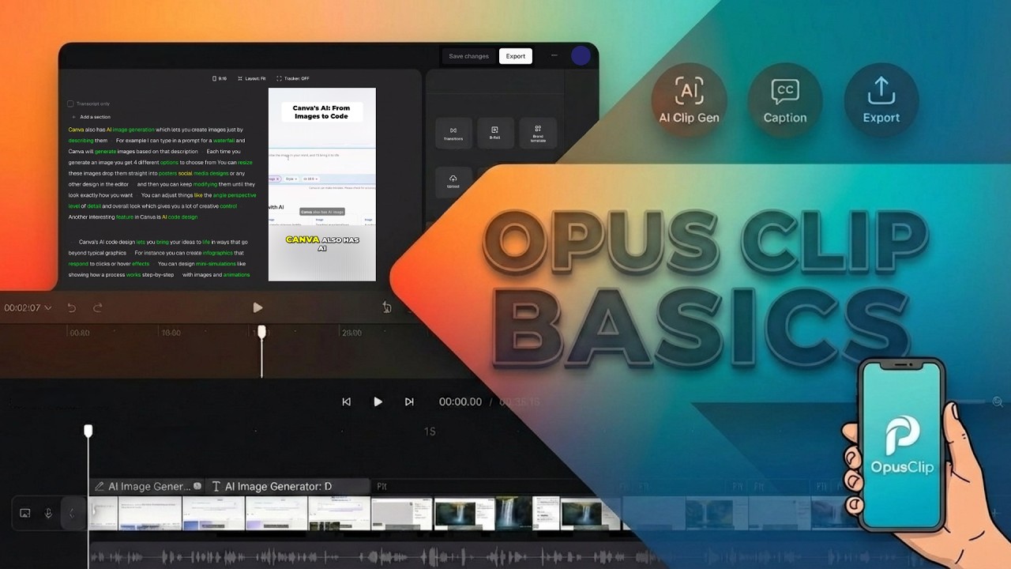Click the "CANVA ALSO HAS AI" caption overlay
The height and width of the screenshot is (569, 1011).
[x=322, y=243]
